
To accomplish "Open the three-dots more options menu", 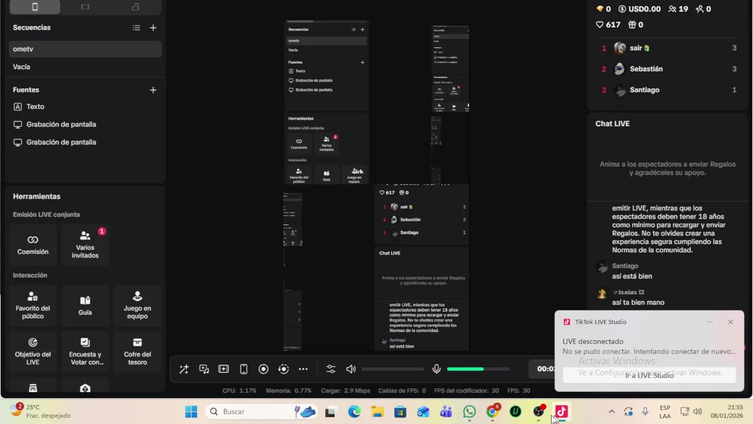I will click(303, 369).
